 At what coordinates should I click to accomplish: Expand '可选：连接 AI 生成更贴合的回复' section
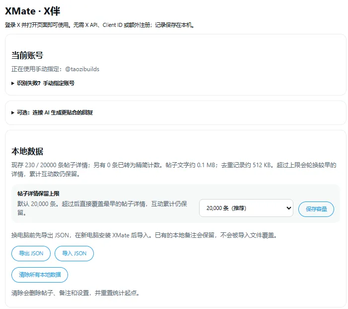[x=52, y=112]
